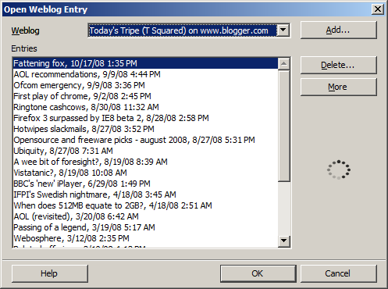Cancel the Open Weblog Entry dialog

[x=339, y=273]
